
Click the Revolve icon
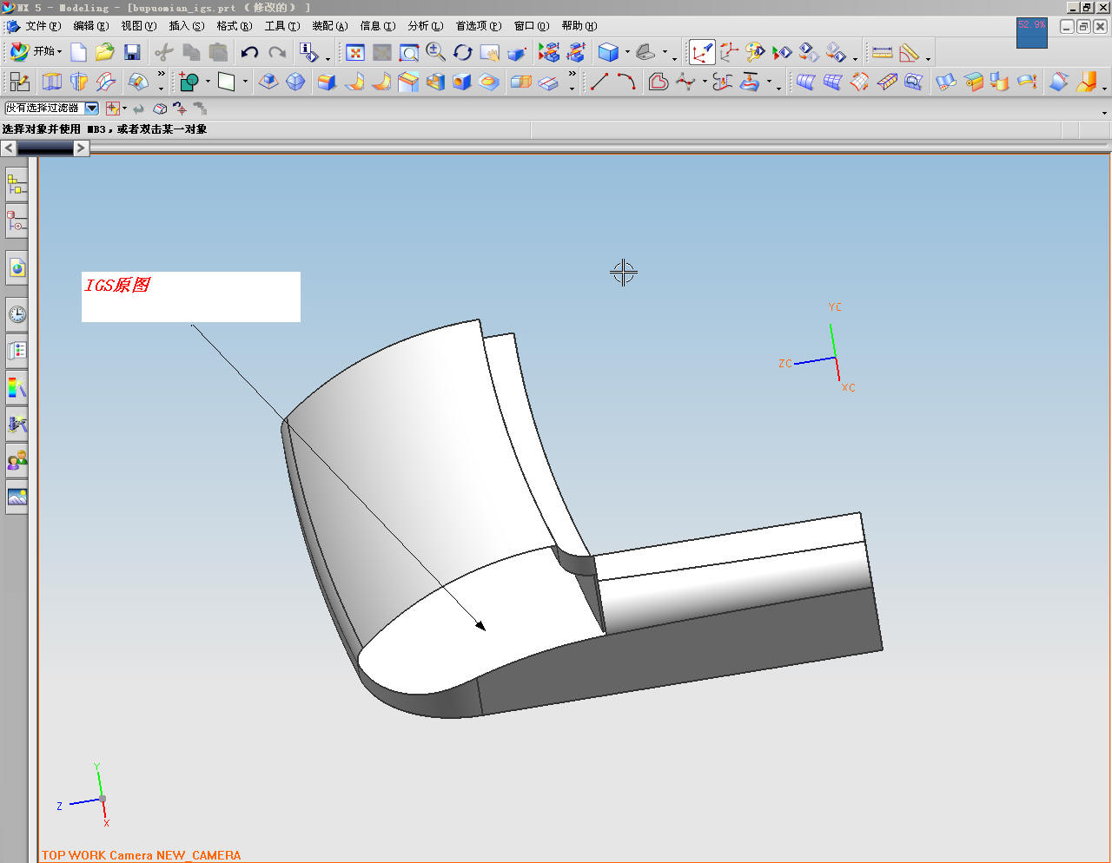(79, 82)
